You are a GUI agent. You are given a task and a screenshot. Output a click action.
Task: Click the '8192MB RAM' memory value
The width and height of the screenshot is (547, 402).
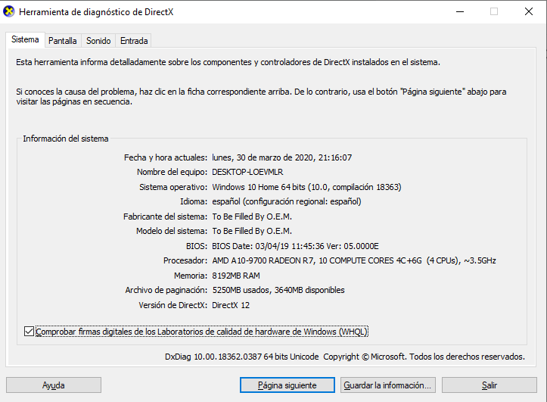[236, 276]
